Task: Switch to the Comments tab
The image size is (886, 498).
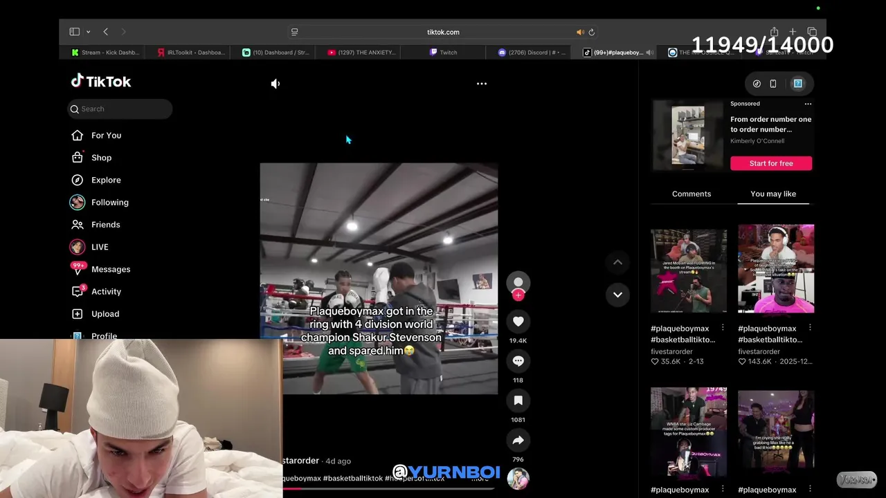Action: (x=691, y=194)
